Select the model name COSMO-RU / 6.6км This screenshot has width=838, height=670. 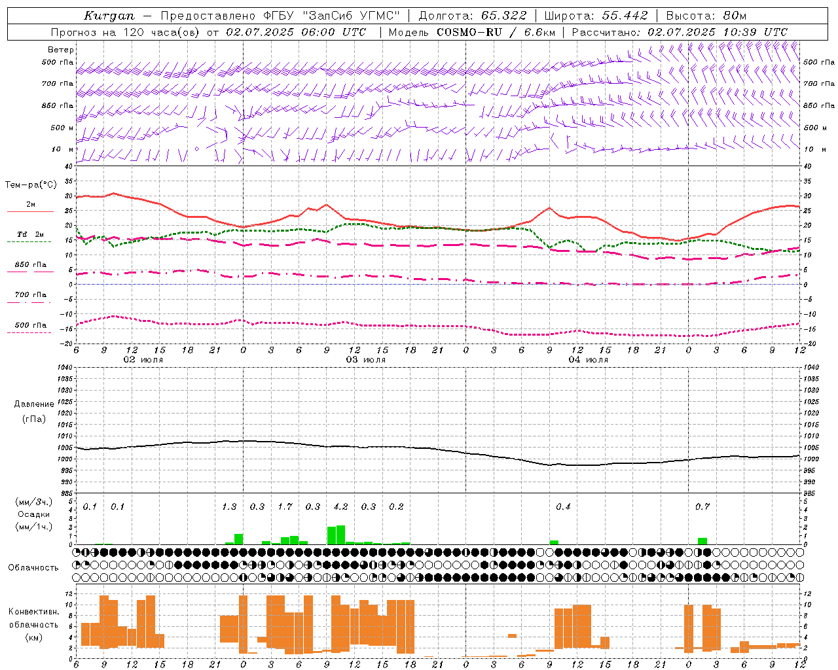[496, 32]
